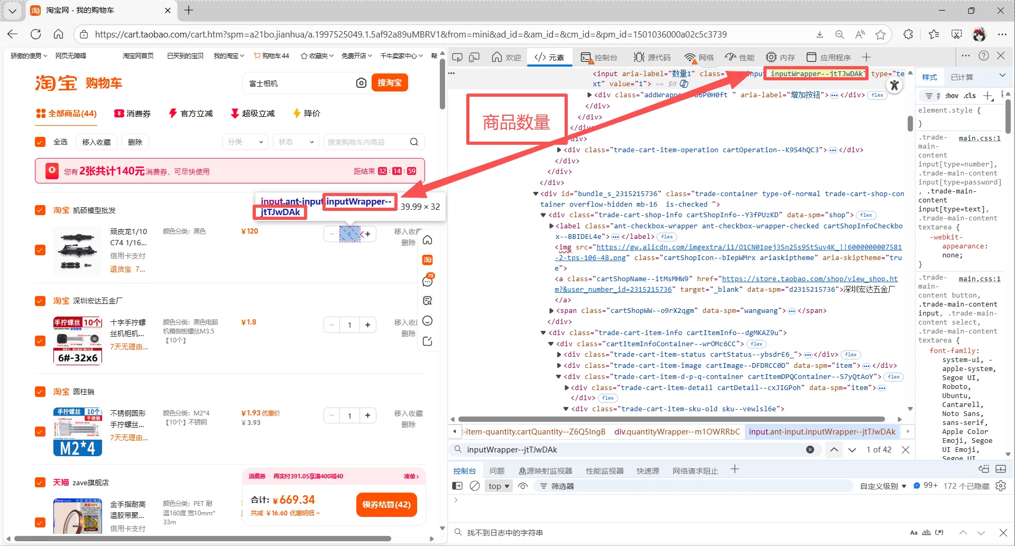Uncheck the 不锈钢圆形手拧螺丝 item checkbox
The image size is (1015, 546).
coord(40,432)
